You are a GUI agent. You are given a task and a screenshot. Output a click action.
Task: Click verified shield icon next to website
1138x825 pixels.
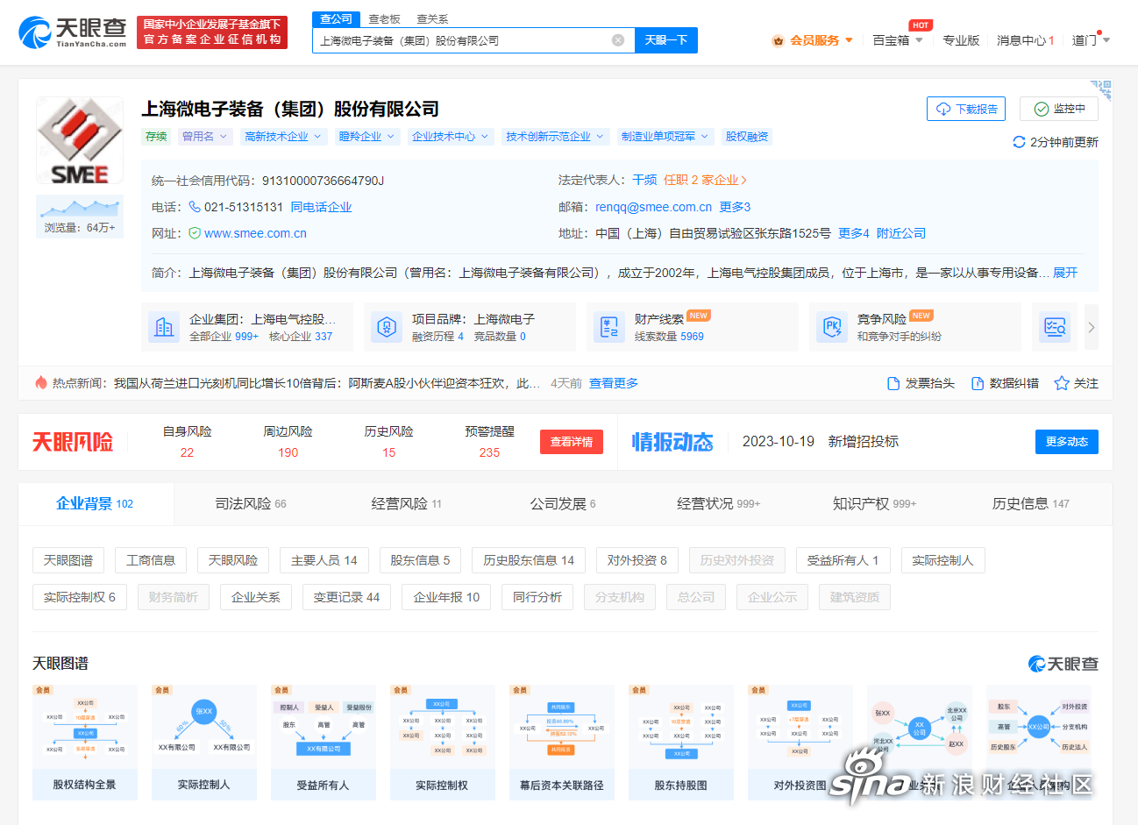(195, 233)
